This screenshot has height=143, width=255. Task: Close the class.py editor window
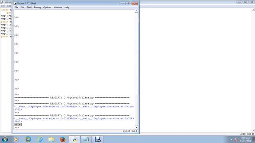click(252, 2)
